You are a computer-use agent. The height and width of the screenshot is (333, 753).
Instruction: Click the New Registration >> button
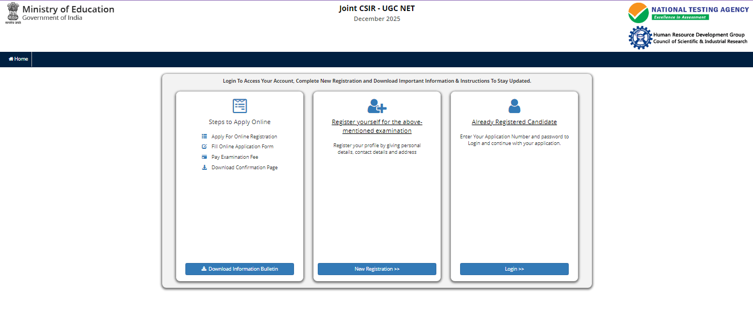coord(377,269)
